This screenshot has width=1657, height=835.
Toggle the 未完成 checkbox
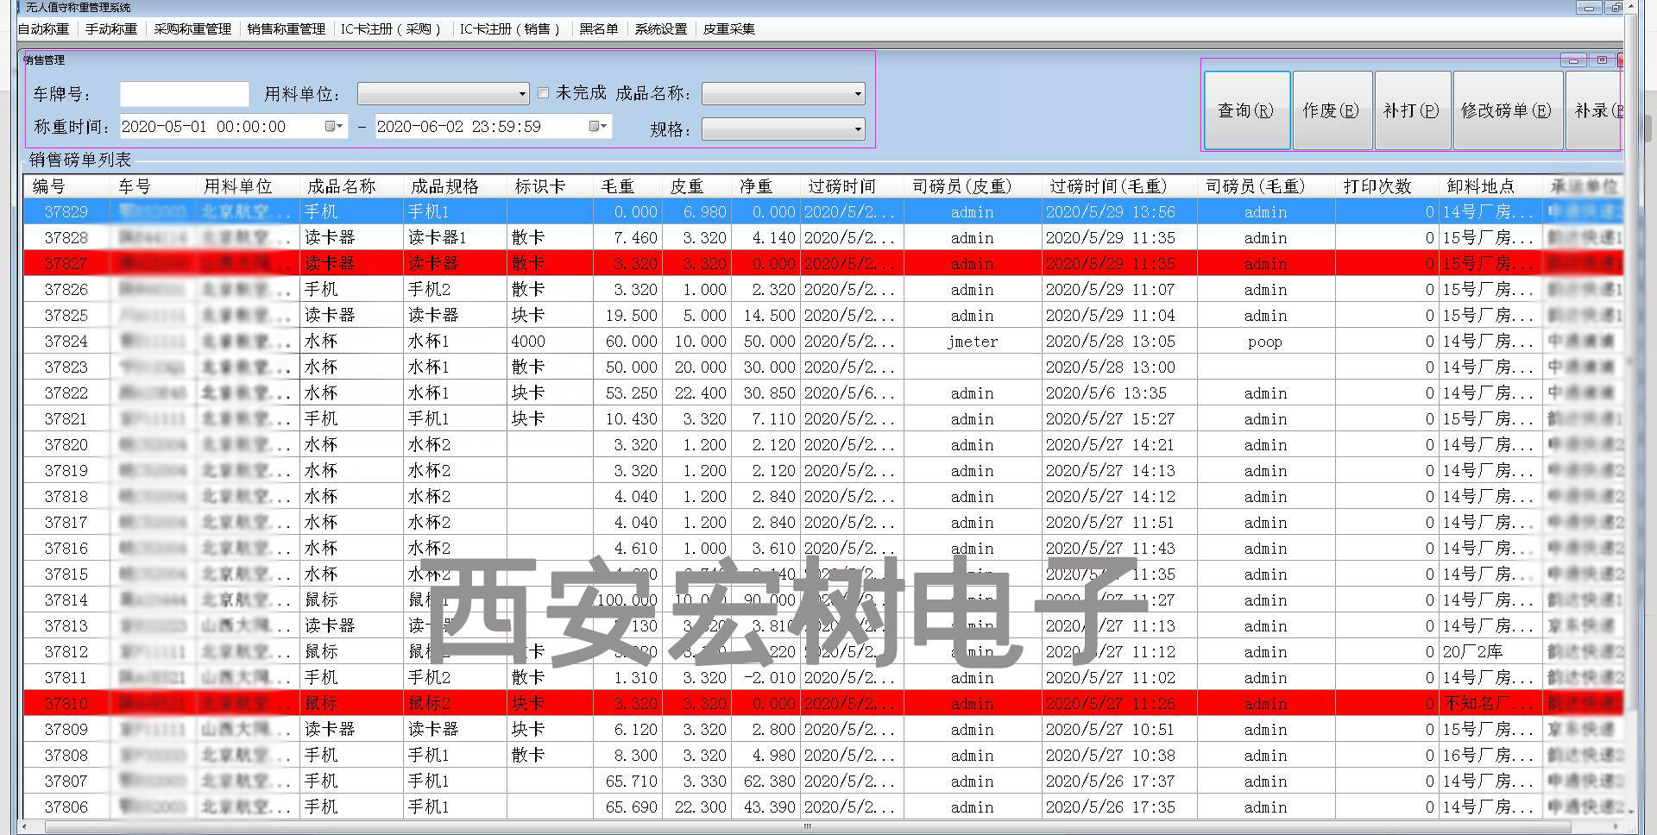544,93
